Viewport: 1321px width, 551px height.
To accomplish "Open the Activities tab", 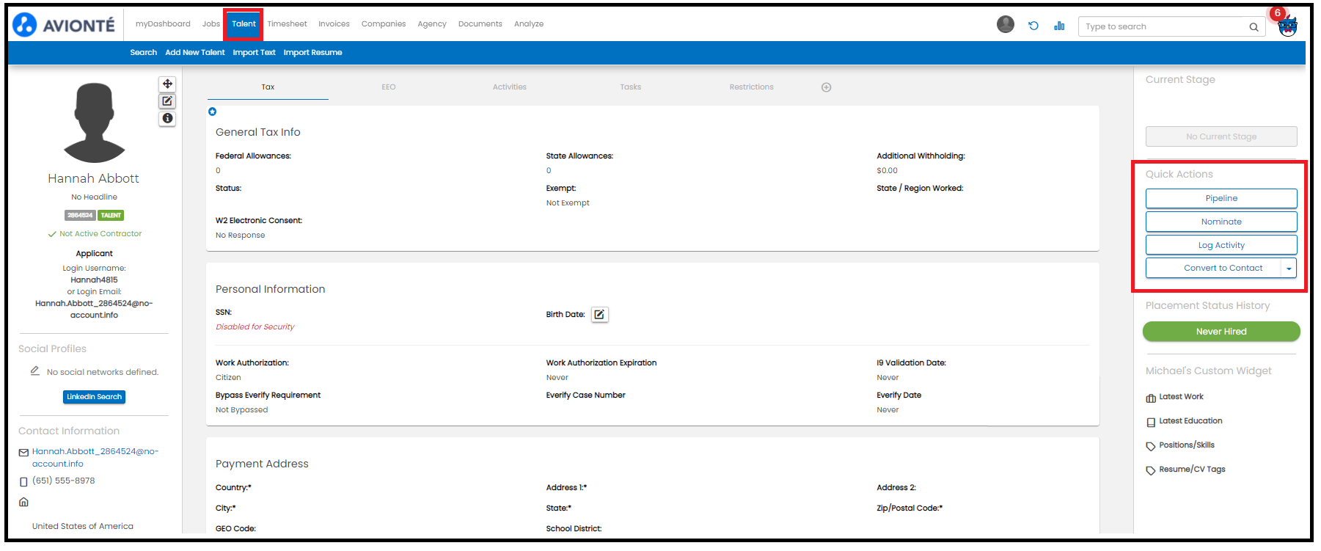I will [510, 87].
